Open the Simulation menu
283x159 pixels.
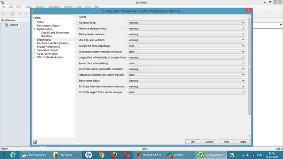[x=54, y=7]
